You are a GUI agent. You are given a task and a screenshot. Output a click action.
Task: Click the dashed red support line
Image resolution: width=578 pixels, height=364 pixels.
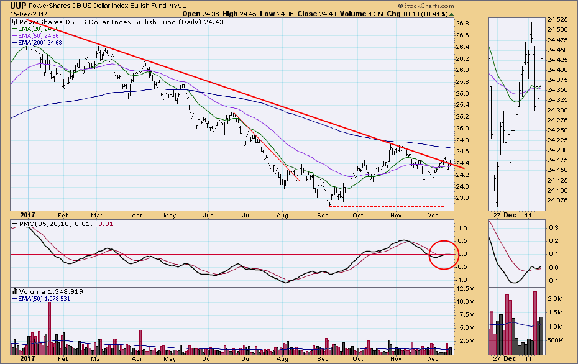(x=387, y=207)
